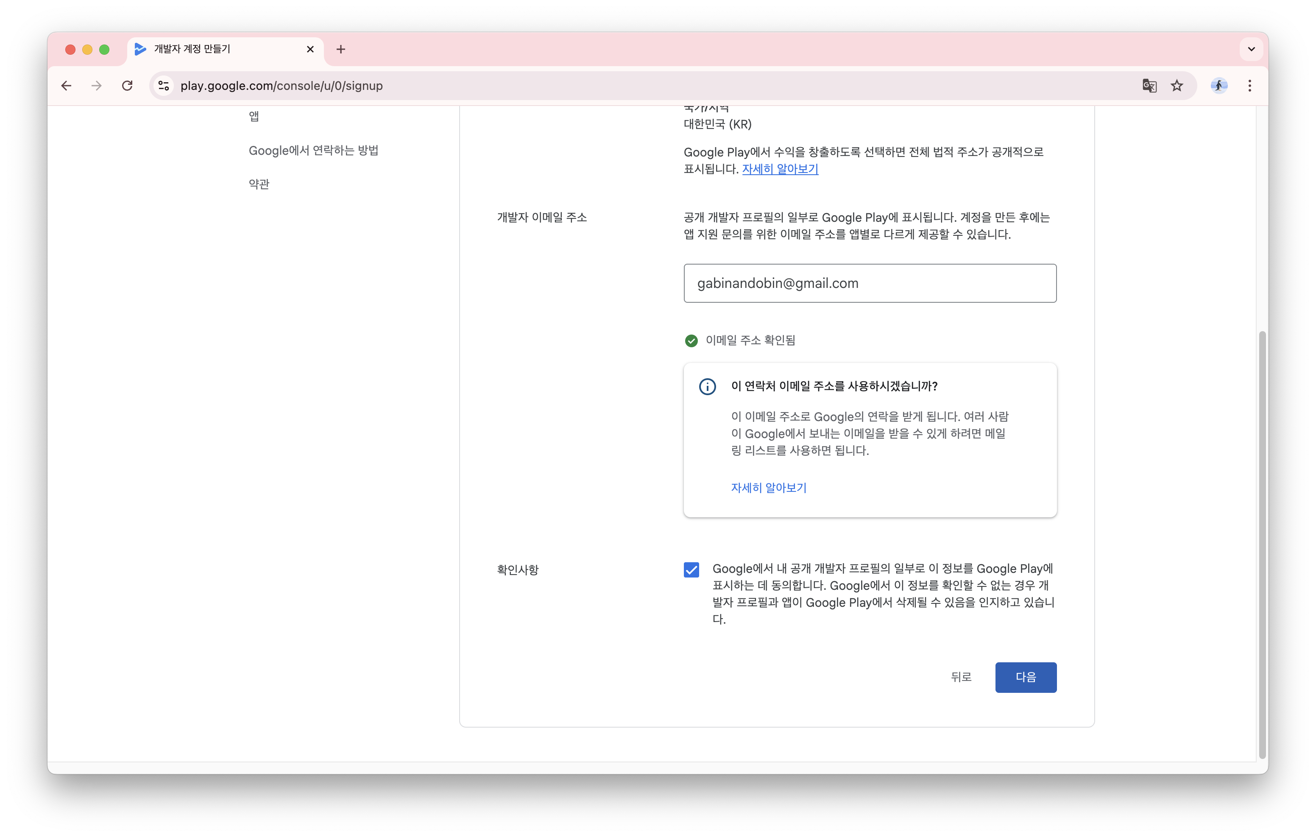Bookmark this page with star icon
The height and width of the screenshot is (837, 1316).
[x=1177, y=86]
